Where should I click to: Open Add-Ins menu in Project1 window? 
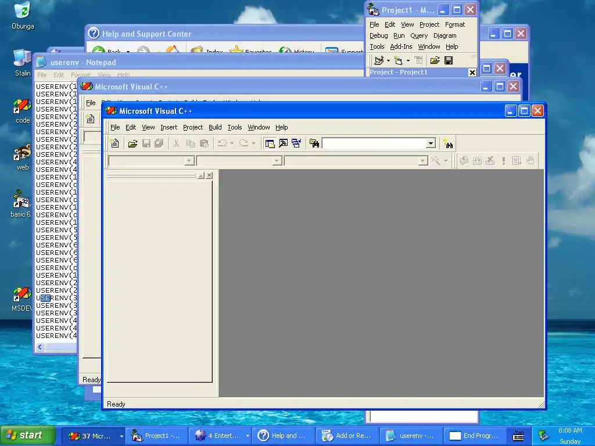pos(401,46)
